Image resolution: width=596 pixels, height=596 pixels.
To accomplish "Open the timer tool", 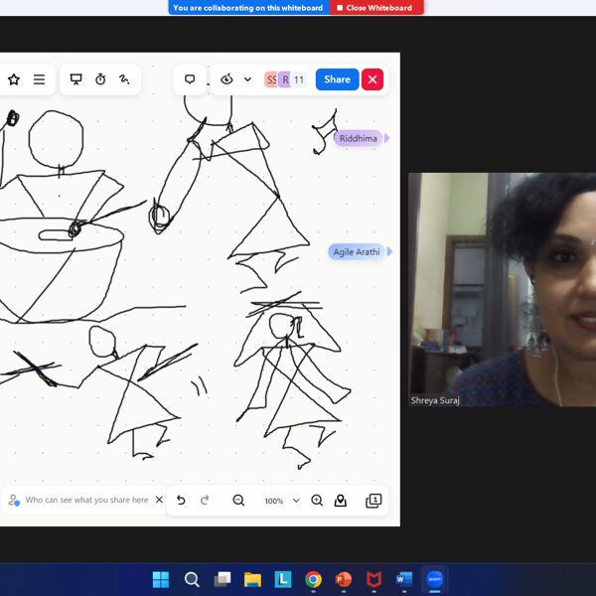I will pyautogui.click(x=100, y=79).
